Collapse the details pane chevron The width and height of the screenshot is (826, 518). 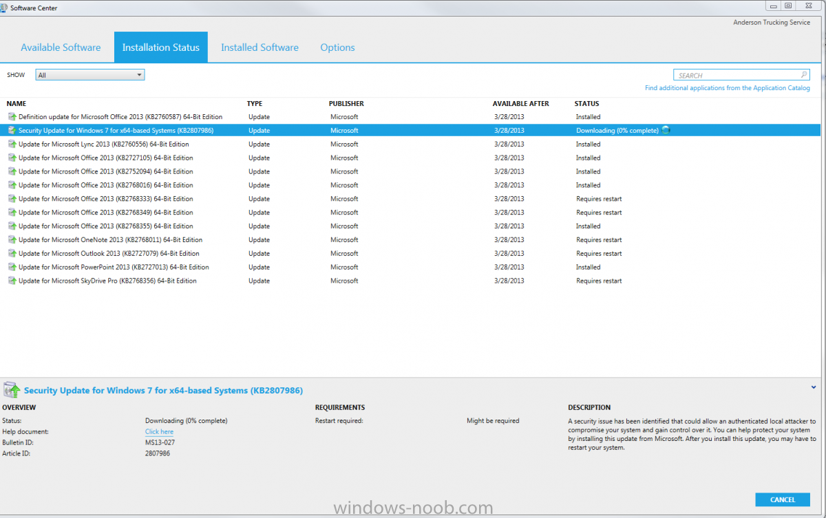(x=814, y=387)
